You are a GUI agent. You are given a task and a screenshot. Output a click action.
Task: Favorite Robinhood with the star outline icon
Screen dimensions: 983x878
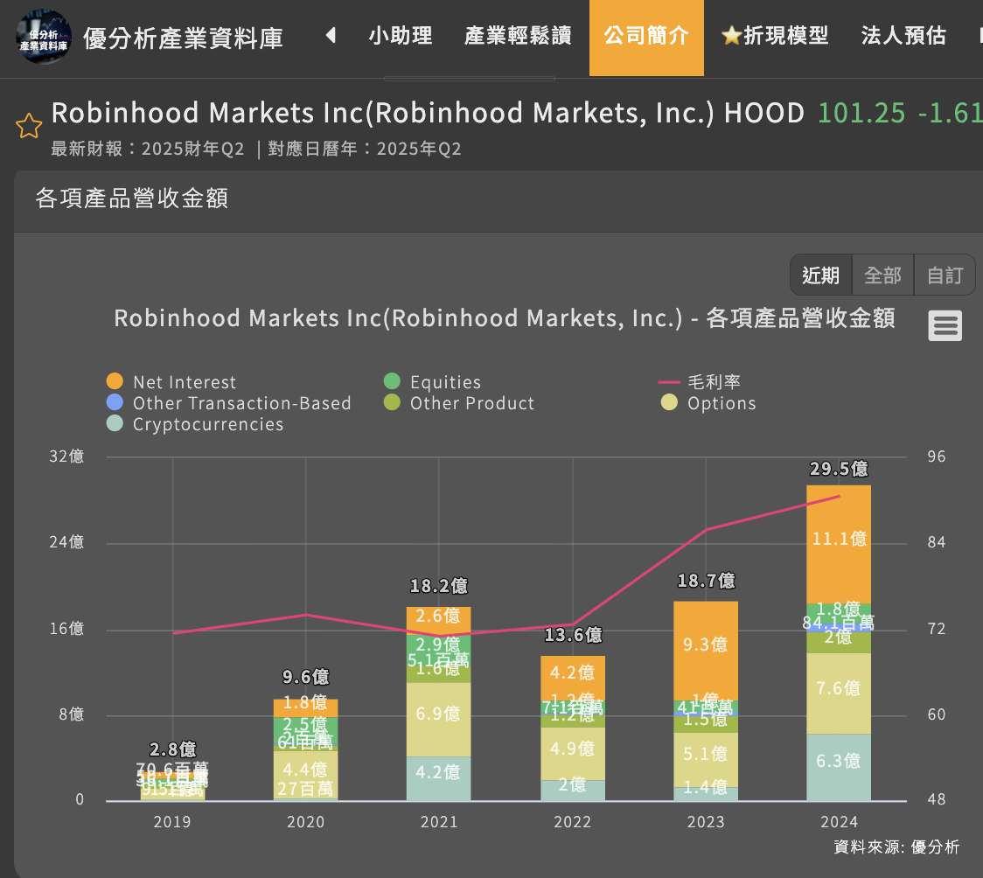pos(29,125)
